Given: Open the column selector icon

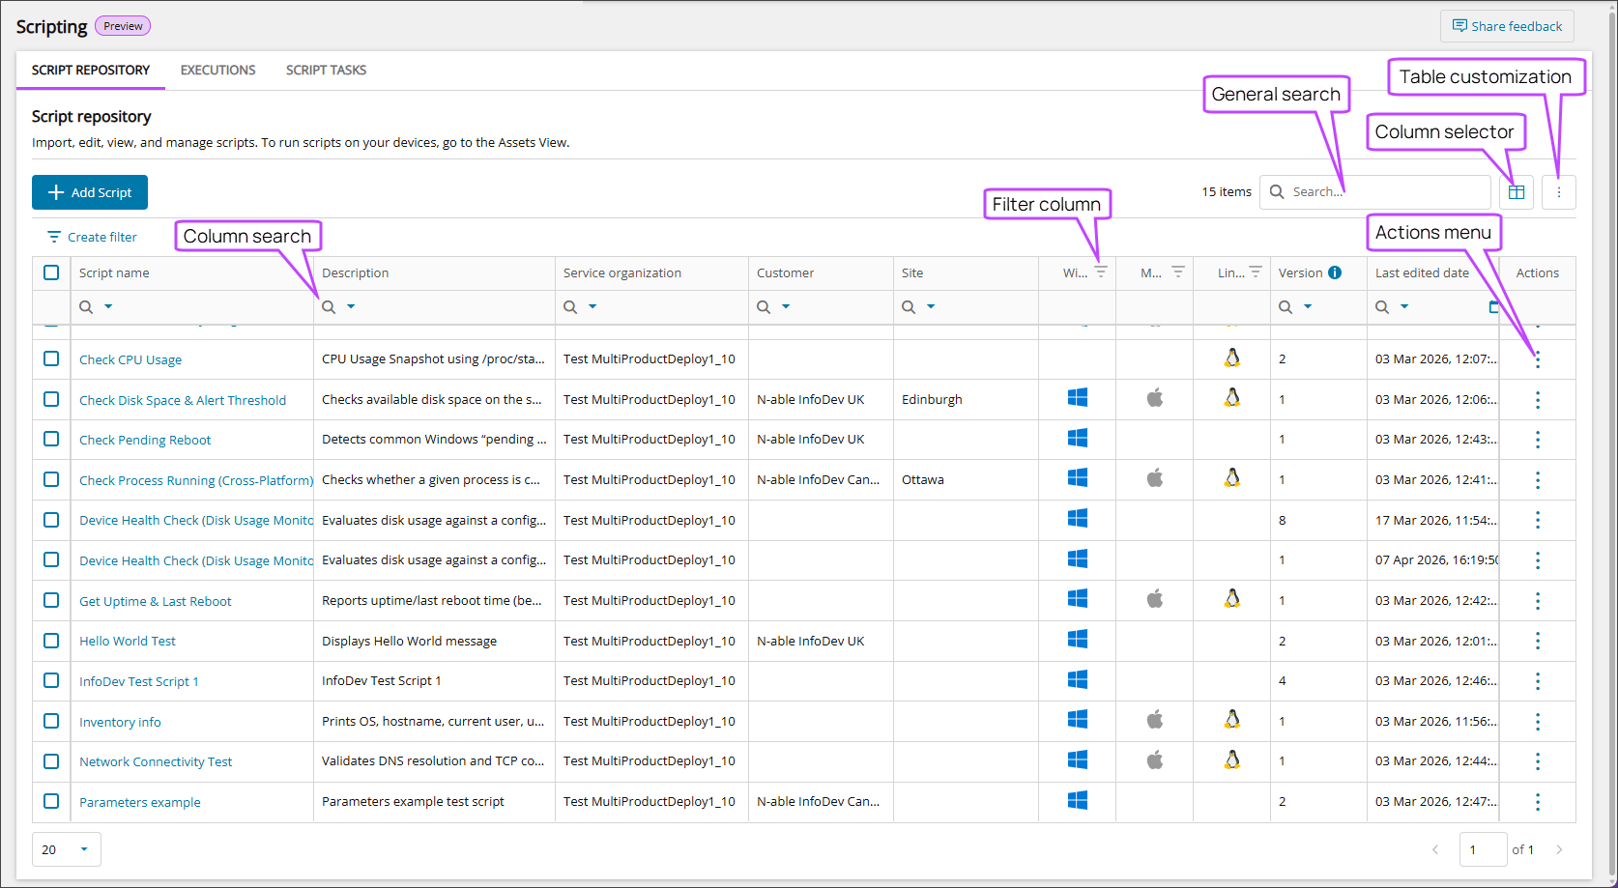Looking at the screenshot, I should 1517,192.
